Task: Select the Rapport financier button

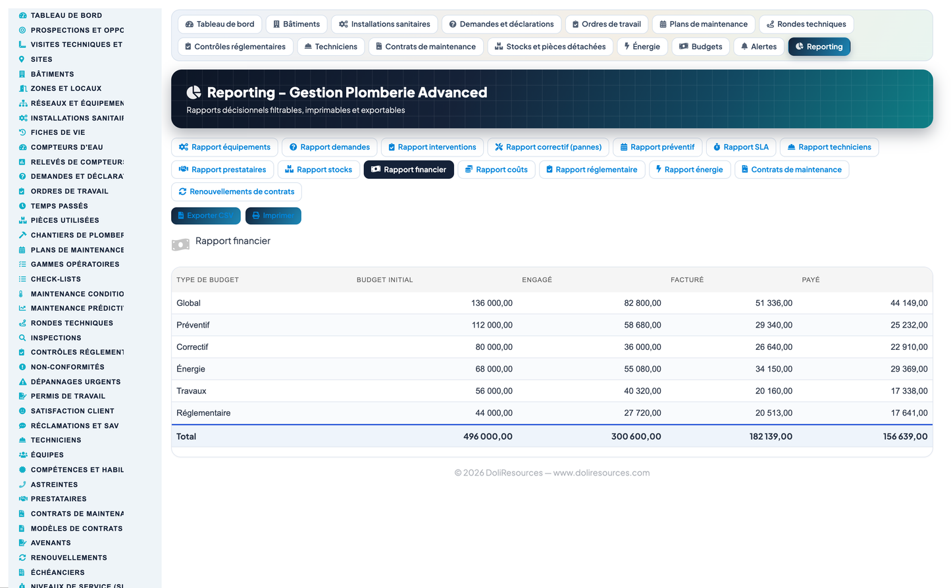Action: pyautogui.click(x=409, y=170)
